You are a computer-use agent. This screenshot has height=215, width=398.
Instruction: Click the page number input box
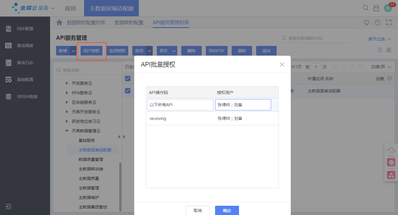(316, 67)
